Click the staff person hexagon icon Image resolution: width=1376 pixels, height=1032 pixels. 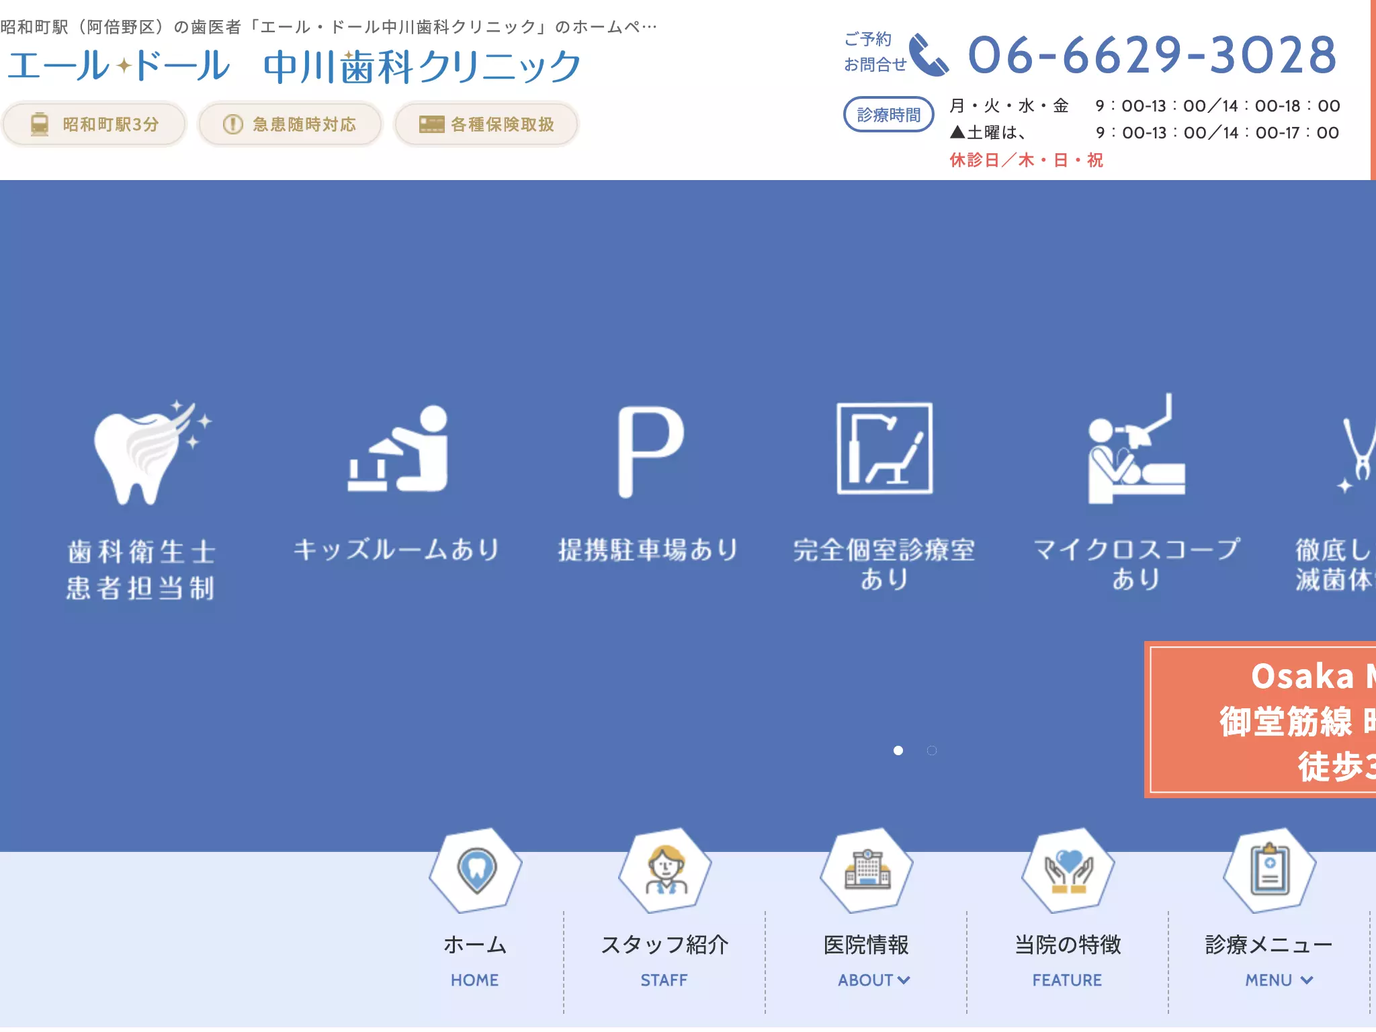click(x=664, y=870)
